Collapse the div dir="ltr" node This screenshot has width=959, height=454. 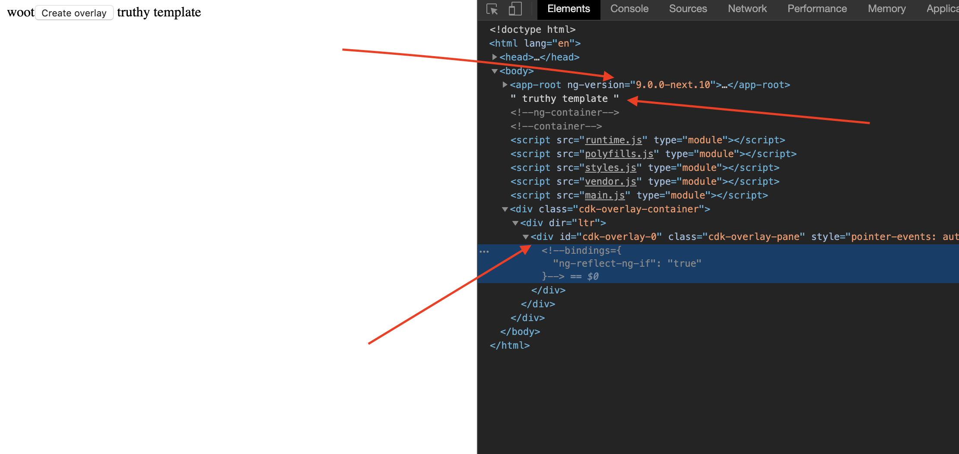pos(515,223)
